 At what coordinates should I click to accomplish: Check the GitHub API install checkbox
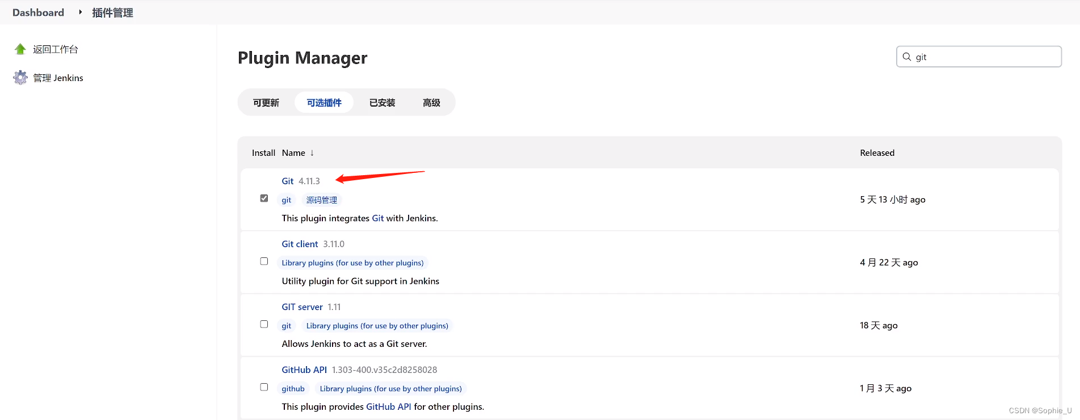[264, 387]
